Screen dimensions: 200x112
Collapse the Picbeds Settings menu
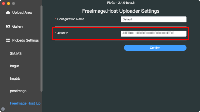[x=25, y=40]
